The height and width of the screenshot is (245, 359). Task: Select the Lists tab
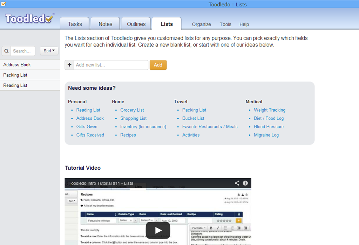point(167,24)
